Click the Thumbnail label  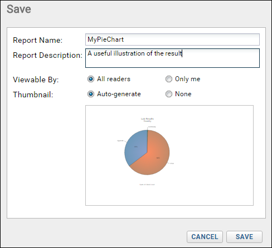33,95
